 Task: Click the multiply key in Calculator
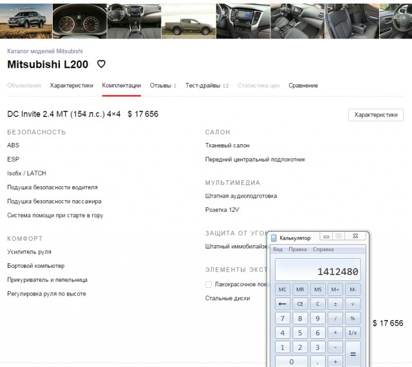[335, 333]
